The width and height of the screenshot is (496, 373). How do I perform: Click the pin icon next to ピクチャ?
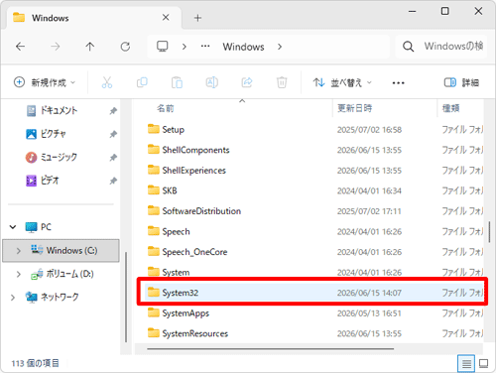(x=113, y=134)
